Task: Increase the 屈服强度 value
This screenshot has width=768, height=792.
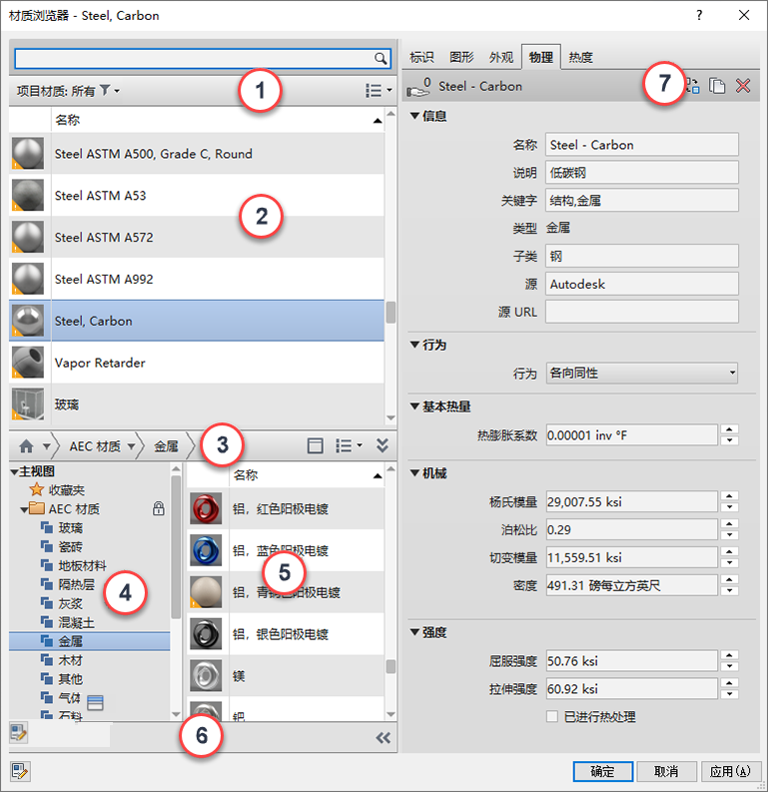Action: (x=729, y=655)
